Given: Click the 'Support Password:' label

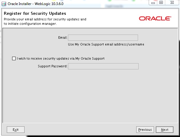Looking at the screenshot, I should click(x=52, y=66).
